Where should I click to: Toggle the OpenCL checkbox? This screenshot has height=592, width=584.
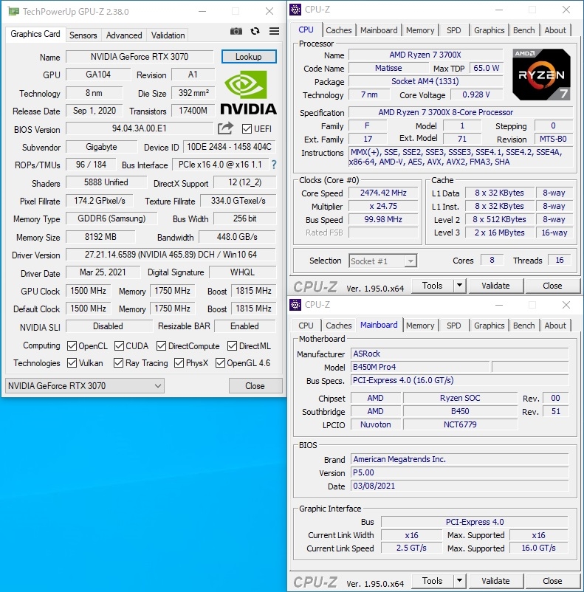(72, 346)
